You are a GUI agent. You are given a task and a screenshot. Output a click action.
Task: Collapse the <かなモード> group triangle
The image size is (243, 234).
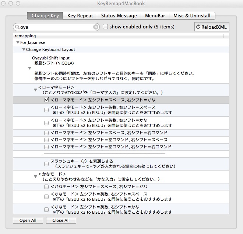coord(35,176)
